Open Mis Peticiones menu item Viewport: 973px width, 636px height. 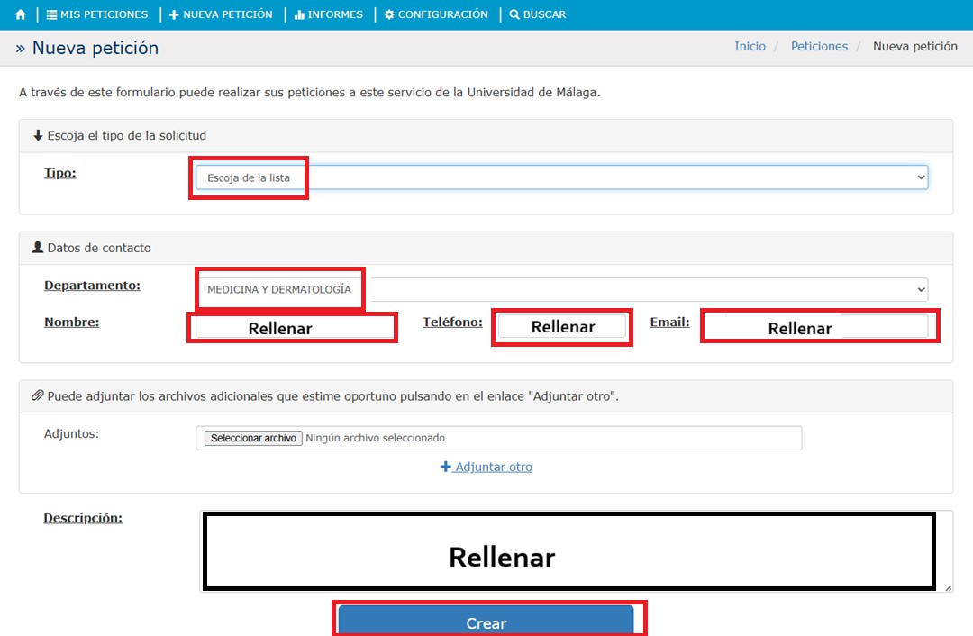pos(97,14)
